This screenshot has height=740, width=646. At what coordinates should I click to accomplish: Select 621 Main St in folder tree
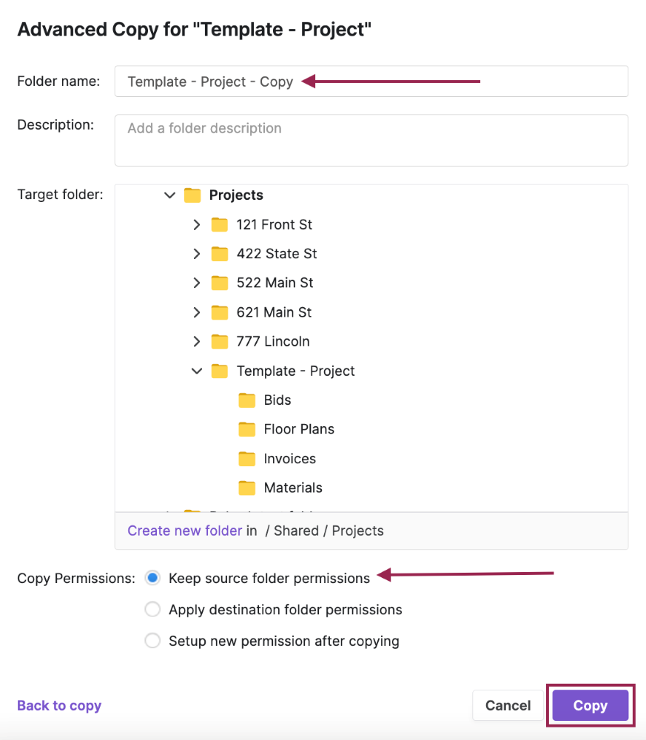click(274, 312)
